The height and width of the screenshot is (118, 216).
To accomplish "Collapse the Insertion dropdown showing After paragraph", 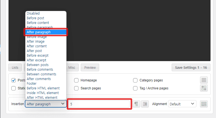I will point(46,104).
